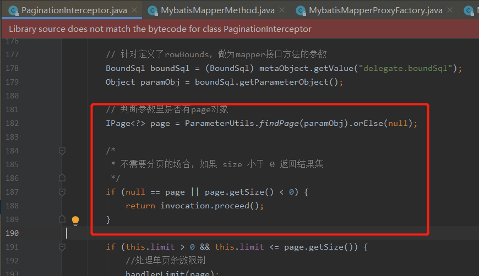Close the MybatisMapperProxyFactory.java tab
The height and width of the screenshot is (276, 479).
(450, 10)
